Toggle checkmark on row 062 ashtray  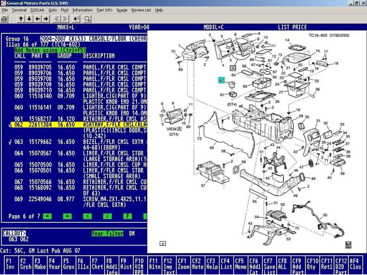10,125
